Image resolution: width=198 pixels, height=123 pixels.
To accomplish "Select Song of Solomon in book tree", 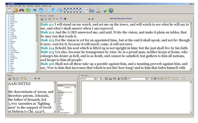I will click(15, 52).
